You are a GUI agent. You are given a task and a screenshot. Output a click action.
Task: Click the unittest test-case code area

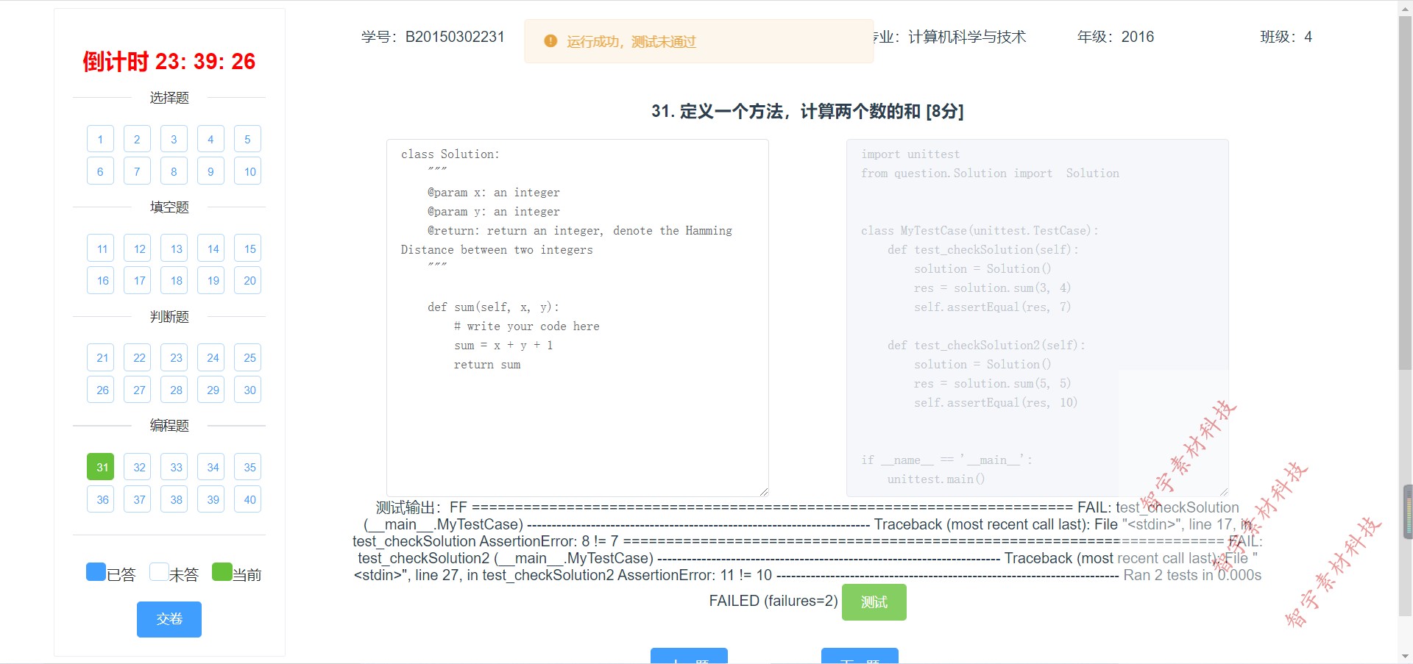click(1038, 318)
